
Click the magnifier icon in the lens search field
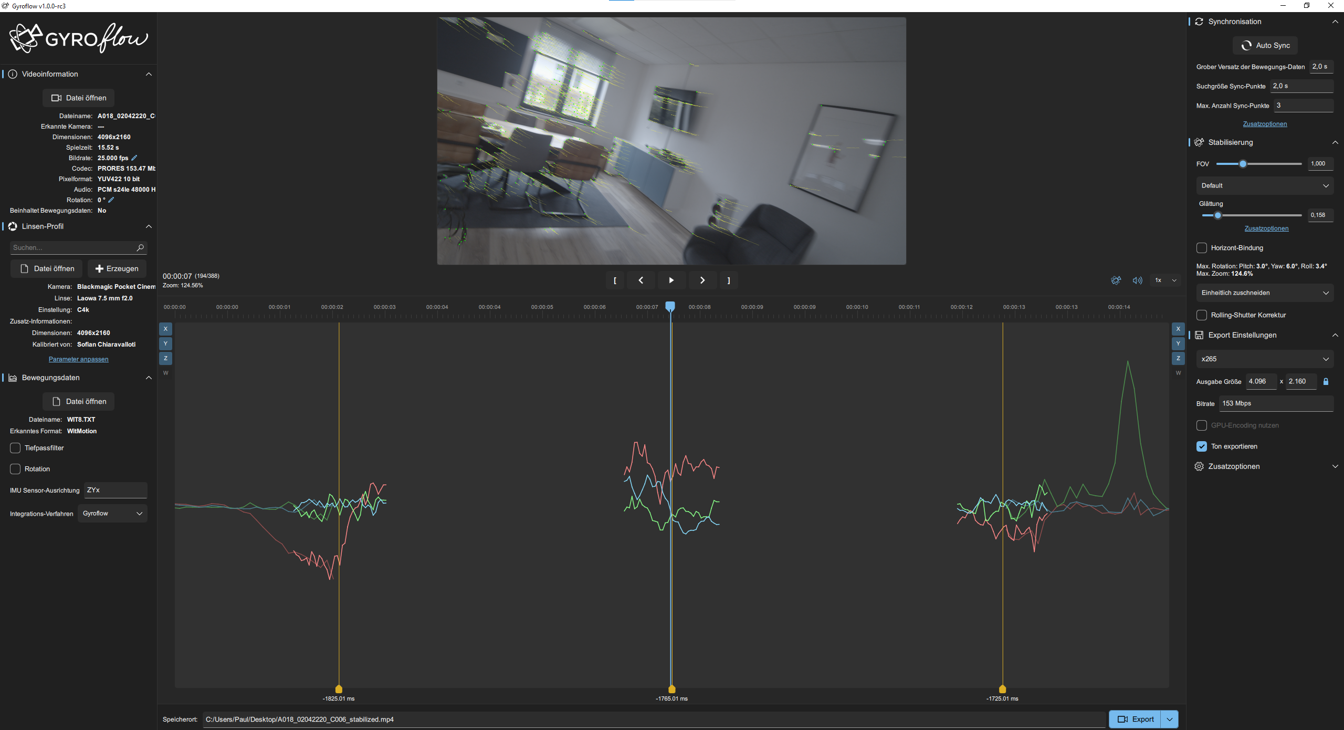[140, 247]
